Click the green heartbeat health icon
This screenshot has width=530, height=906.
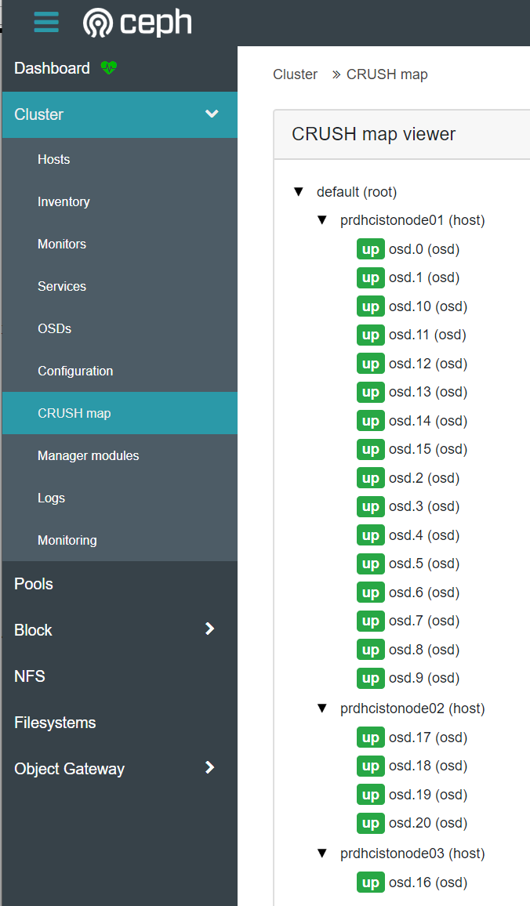[109, 67]
